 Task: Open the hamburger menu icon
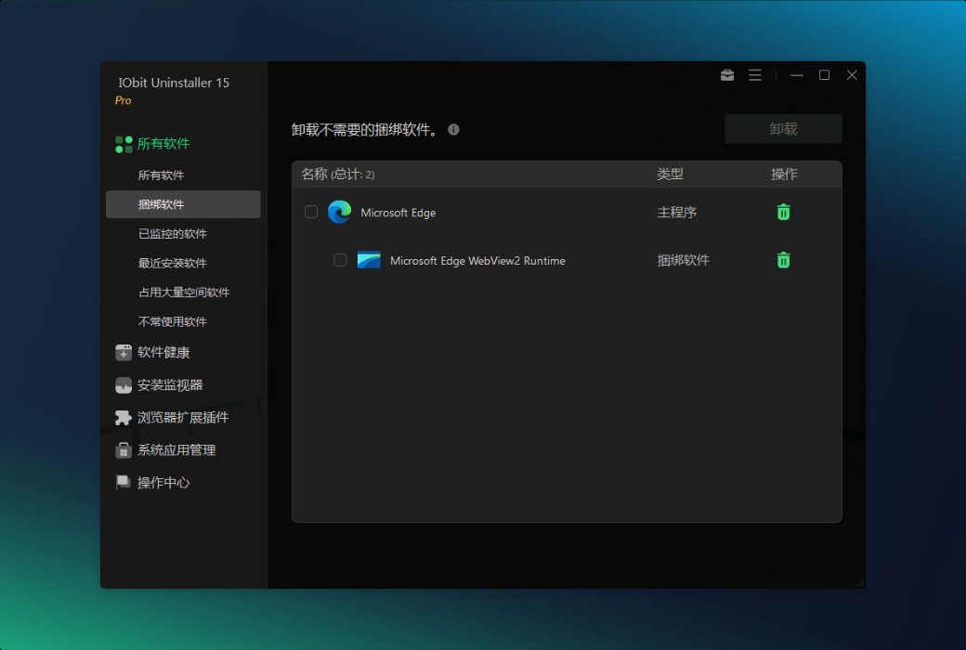[x=754, y=75]
